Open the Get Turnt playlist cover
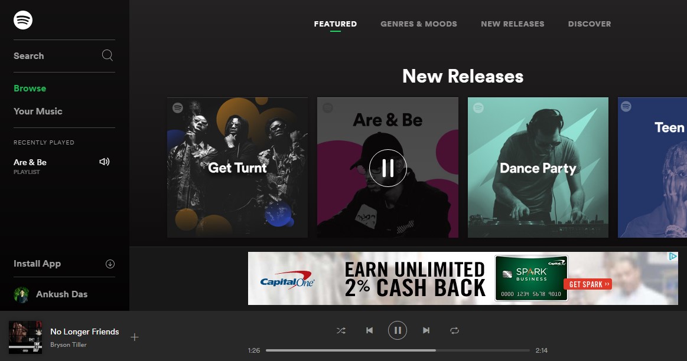This screenshot has width=687, height=361. (x=237, y=168)
